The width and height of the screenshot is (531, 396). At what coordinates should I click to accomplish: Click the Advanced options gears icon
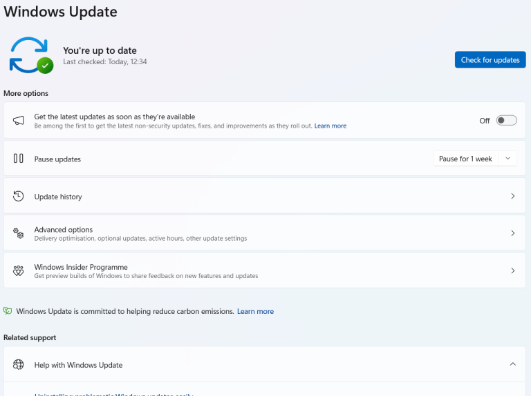tap(19, 234)
